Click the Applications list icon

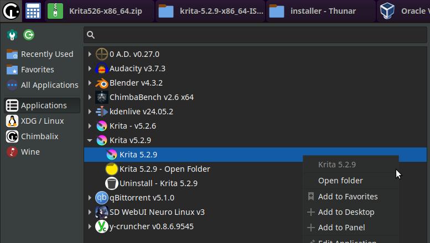[x=12, y=105]
